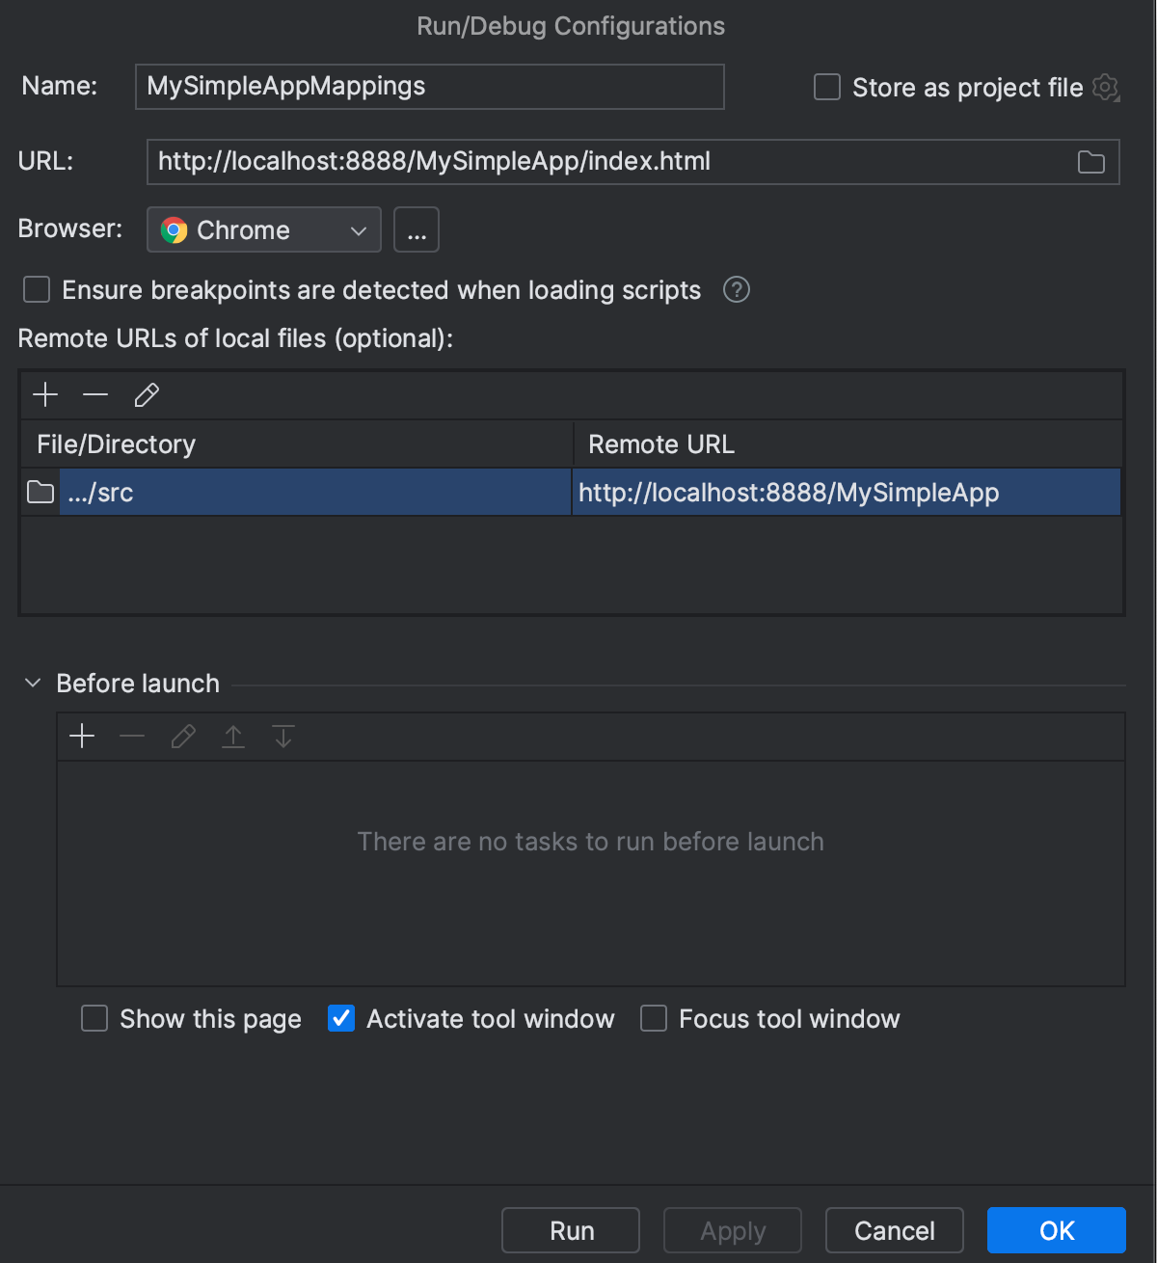Edit the selected mapping with pencil icon
Viewport: 1157px width, 1263px height.
click(147, 394)
